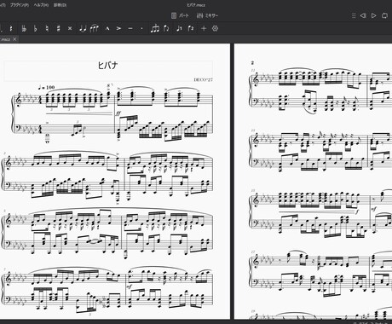Open the tuplet tool
The image size is (392, 324).
155,28
